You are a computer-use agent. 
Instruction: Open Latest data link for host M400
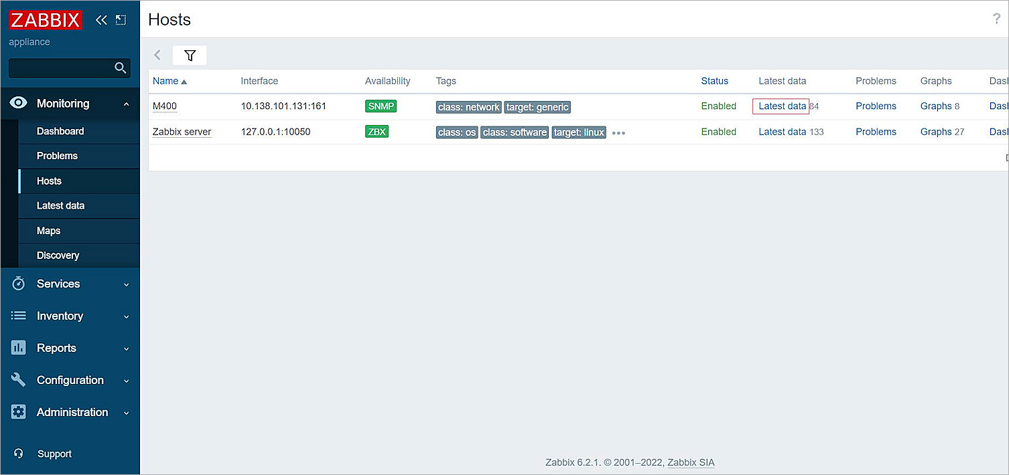[x=781, y=106]
